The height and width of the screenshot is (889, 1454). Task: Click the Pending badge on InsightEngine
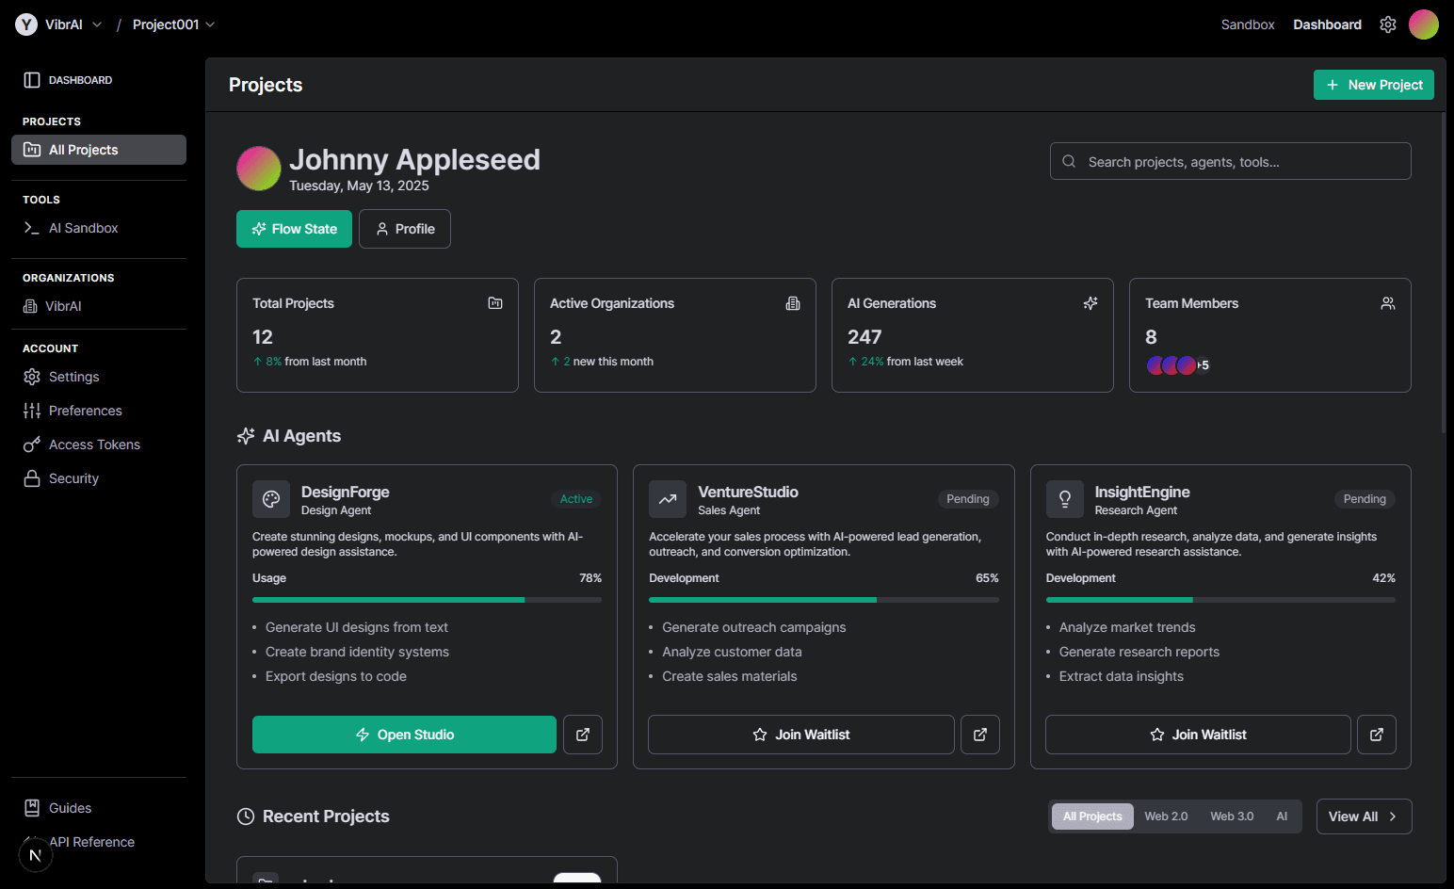click(1365, 499)
